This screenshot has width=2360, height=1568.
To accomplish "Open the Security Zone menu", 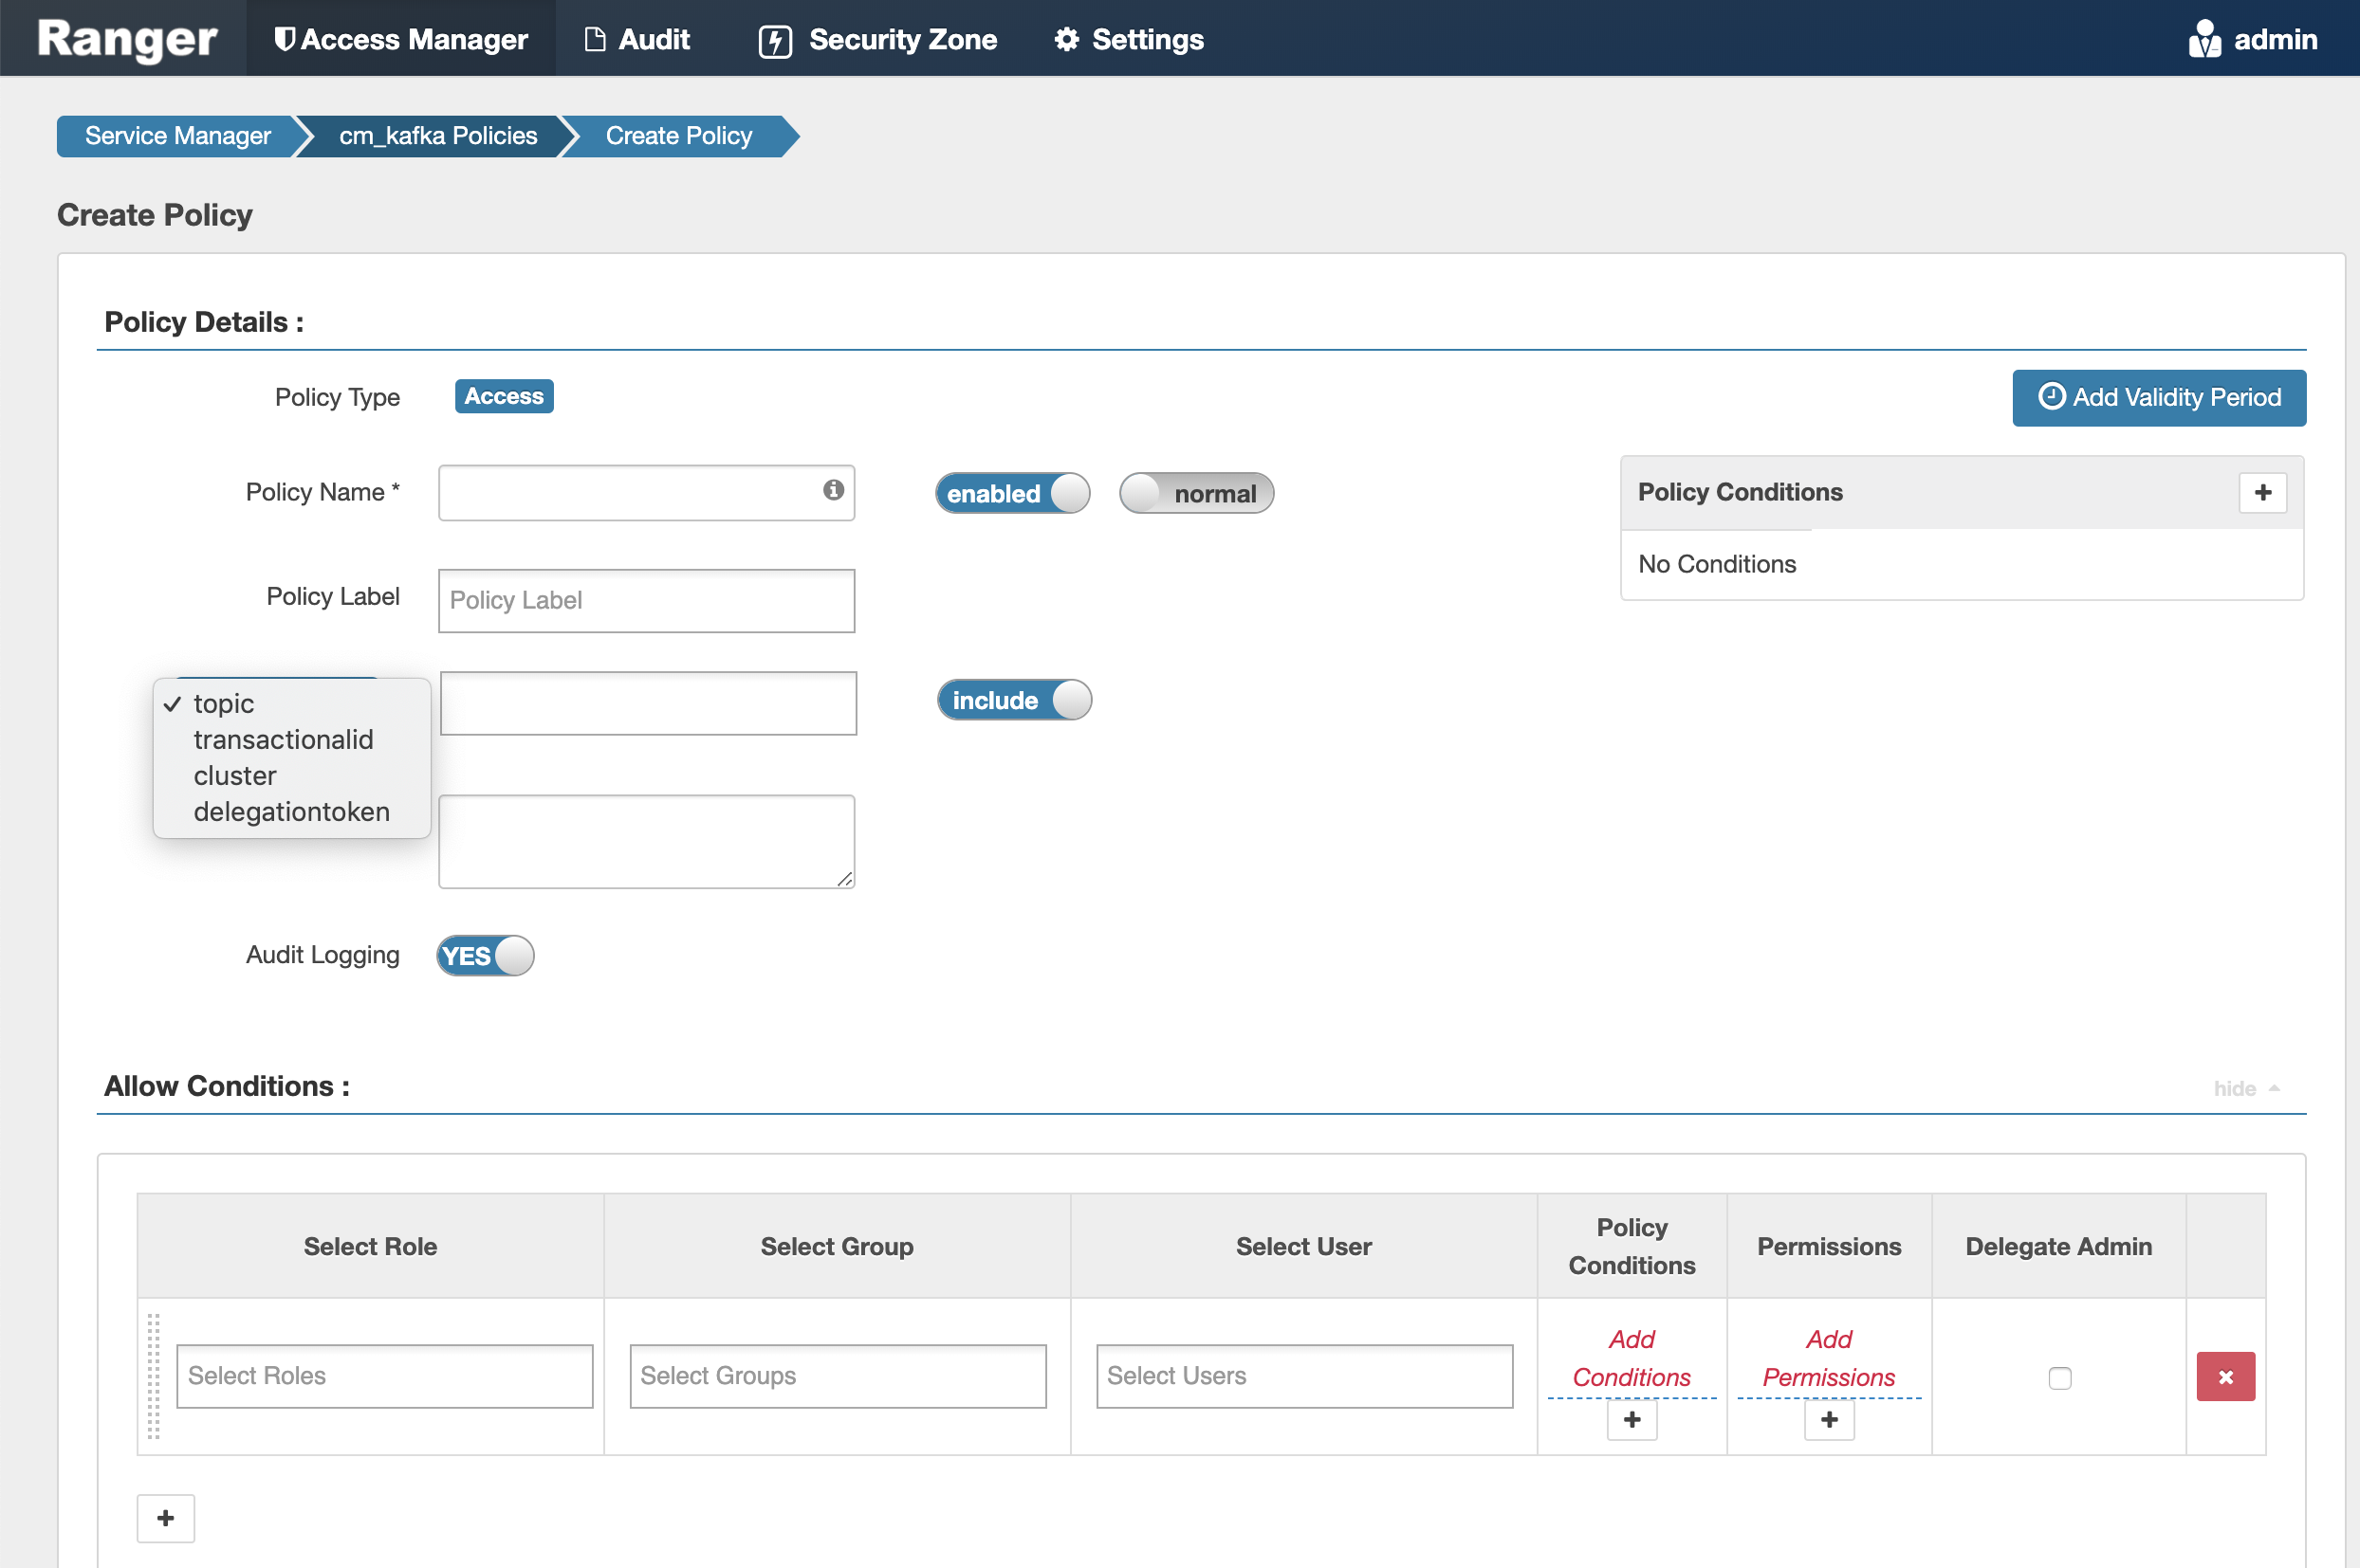I will (x=877, y=39).
